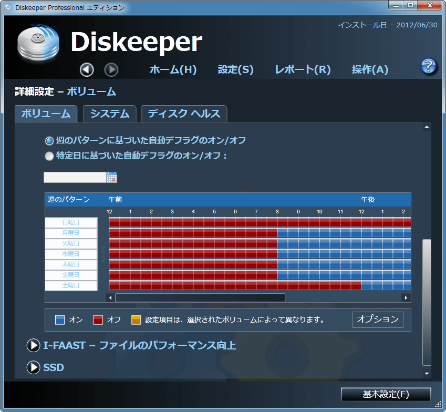
Task: Select the 金曜日 row label
Action: (x=71, y=275)
